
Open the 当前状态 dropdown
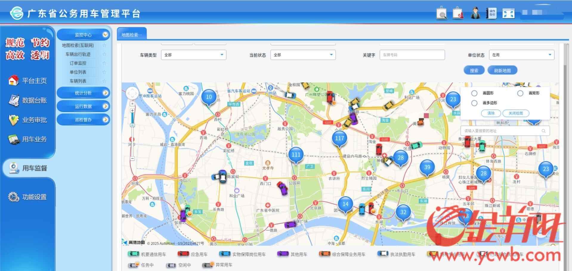pyautogui.click(x=303, y=55)
